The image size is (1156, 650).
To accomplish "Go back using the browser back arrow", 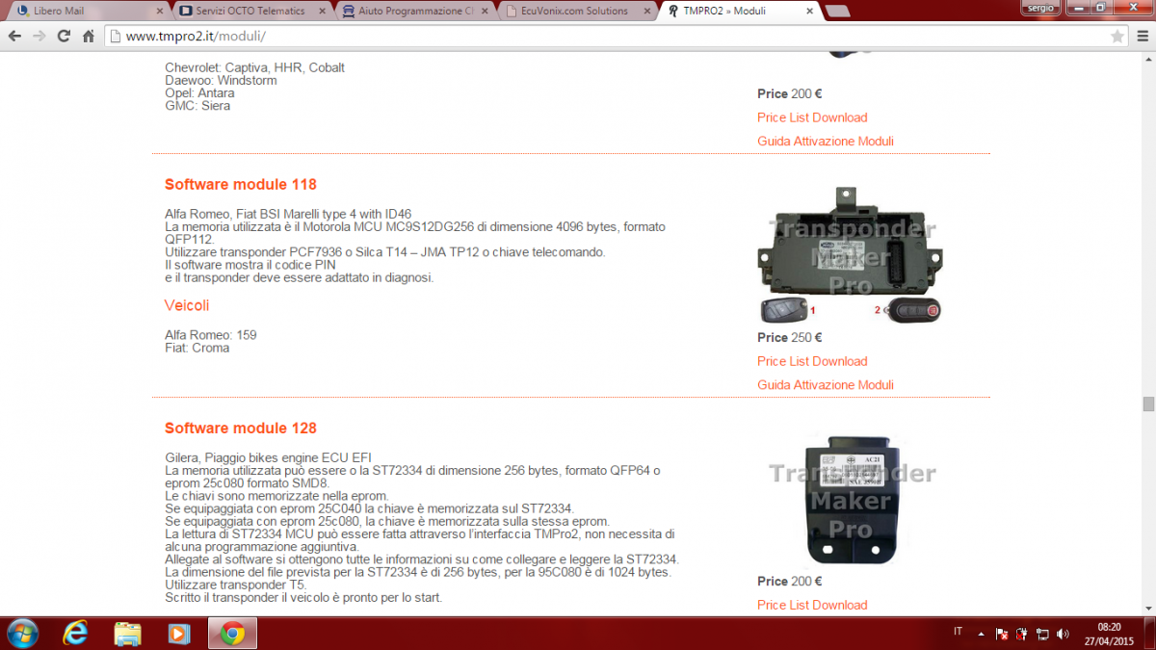I will point(14,36).
